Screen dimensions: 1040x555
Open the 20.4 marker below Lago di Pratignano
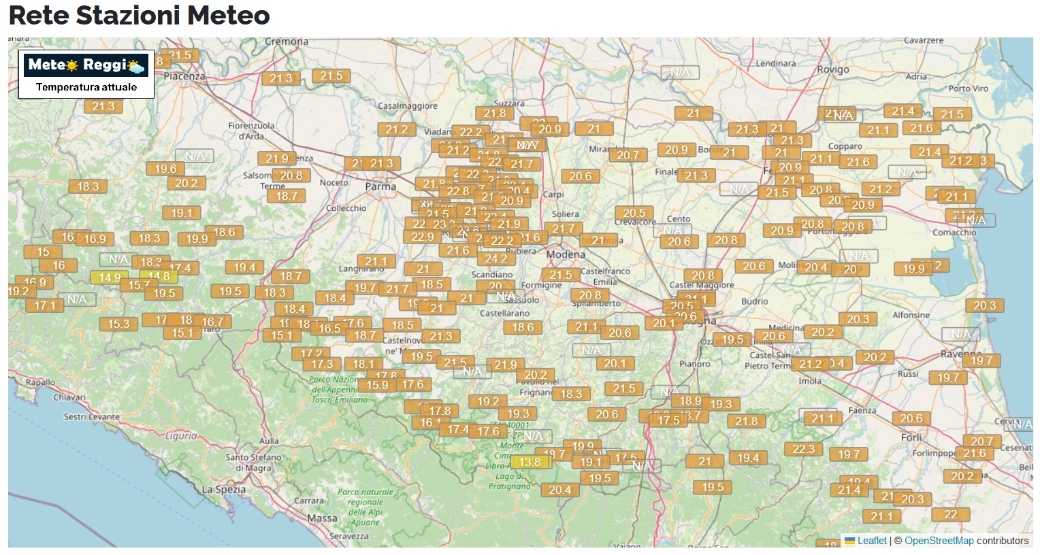tap(559, 490)
